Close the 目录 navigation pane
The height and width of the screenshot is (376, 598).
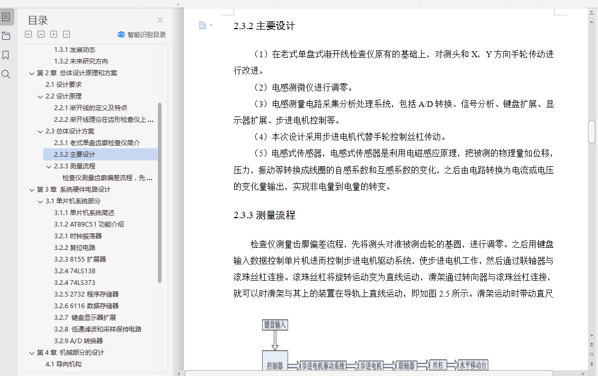160,20
